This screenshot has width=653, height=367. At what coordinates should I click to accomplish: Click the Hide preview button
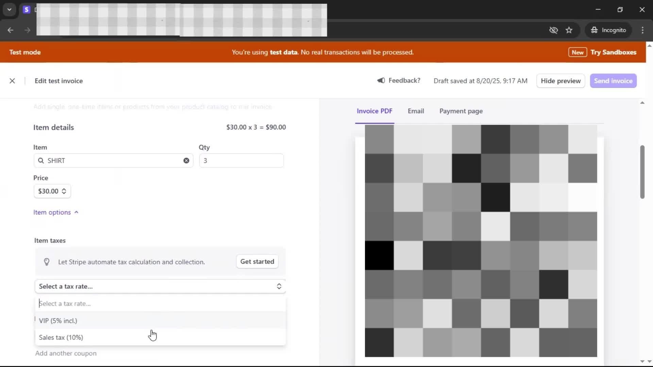point(560,81)
